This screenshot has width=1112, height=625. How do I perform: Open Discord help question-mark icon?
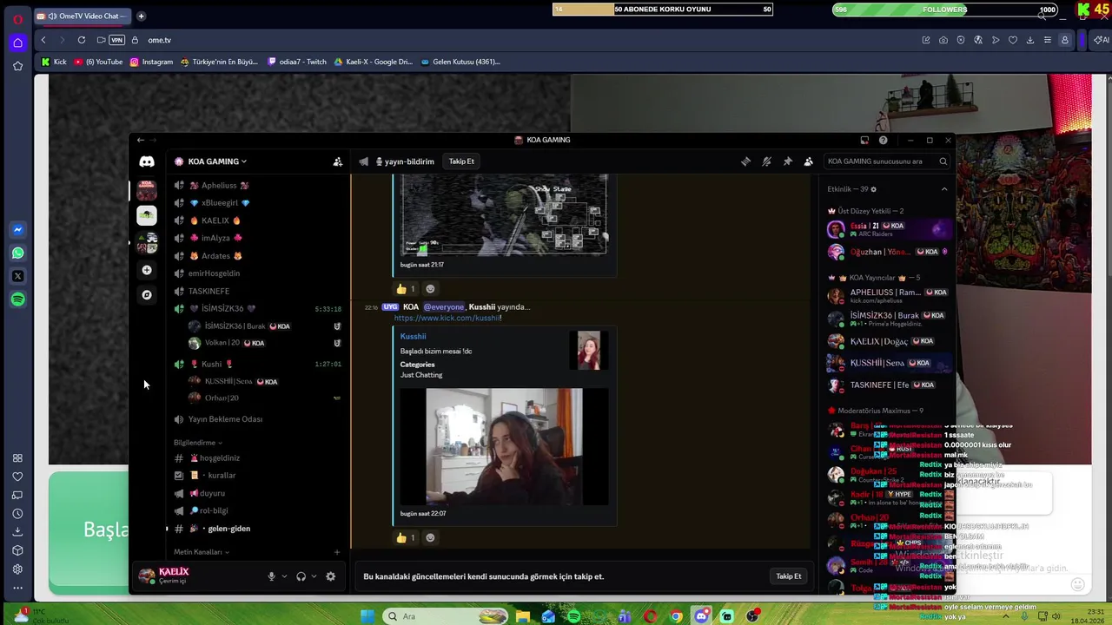883,140
